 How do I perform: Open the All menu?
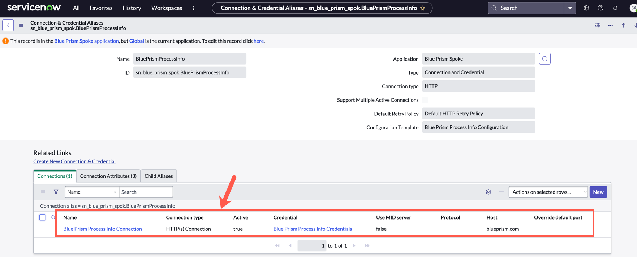pyautogui.click(x=76, y=8)
